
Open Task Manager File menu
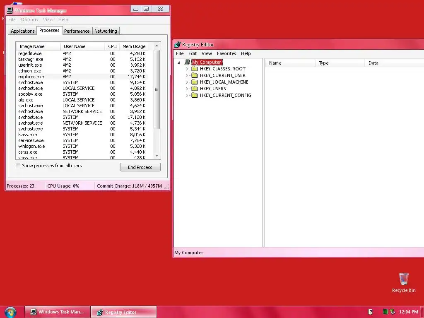pos(12,19)
